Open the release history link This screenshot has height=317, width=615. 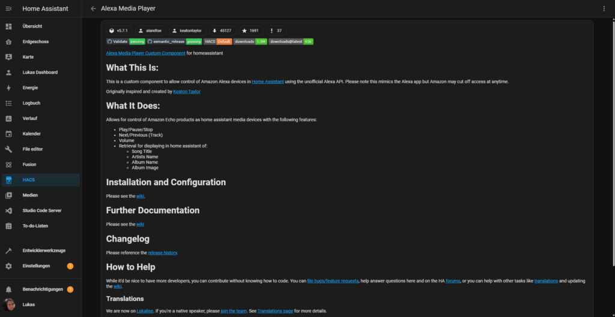click(x=162, y=253)
